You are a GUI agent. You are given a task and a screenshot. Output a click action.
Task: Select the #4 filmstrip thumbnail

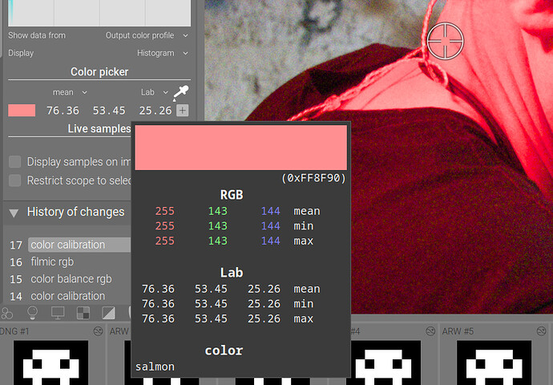(x=386, y=363)
